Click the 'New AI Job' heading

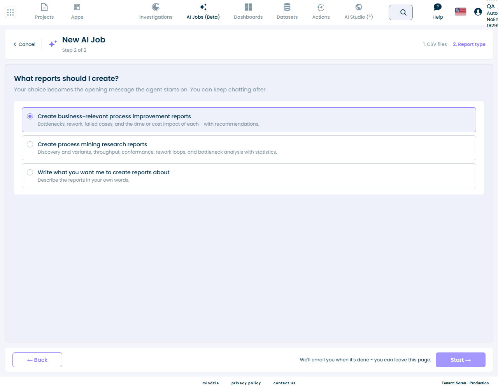(x=84, y=40)
